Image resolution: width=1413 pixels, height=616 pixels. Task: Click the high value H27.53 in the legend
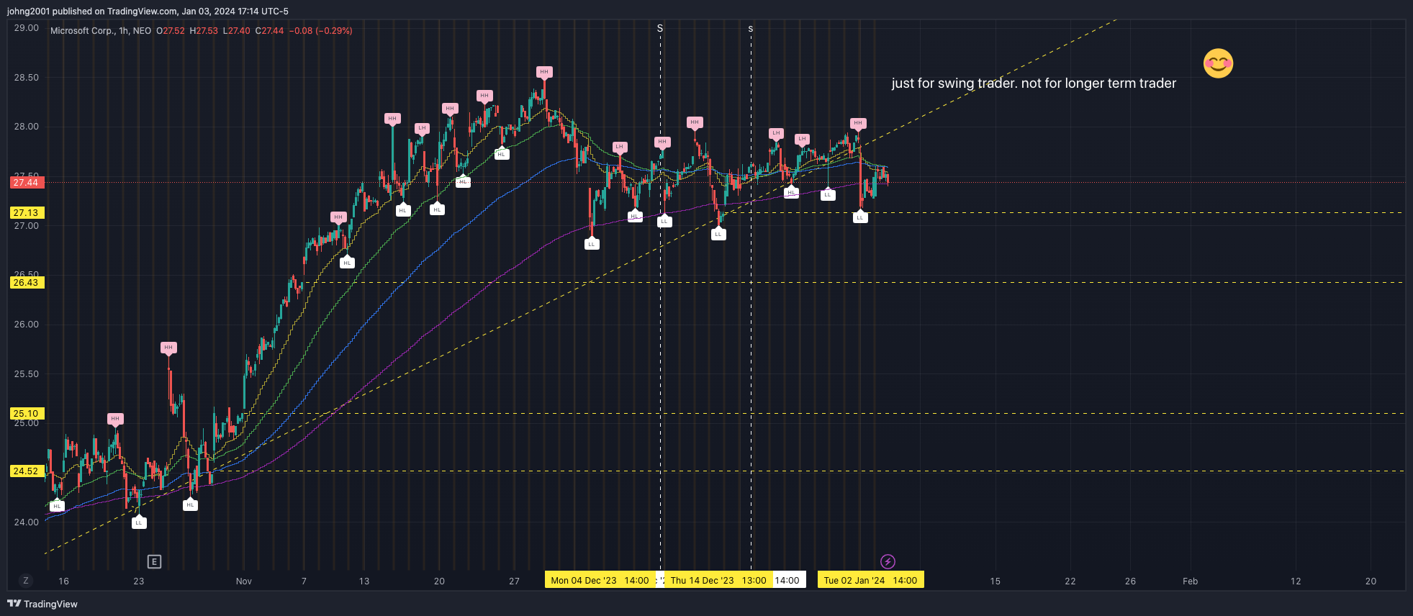(x=204, y=31)
